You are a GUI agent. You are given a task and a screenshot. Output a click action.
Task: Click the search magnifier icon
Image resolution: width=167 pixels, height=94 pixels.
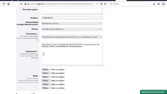coord(111,4)
